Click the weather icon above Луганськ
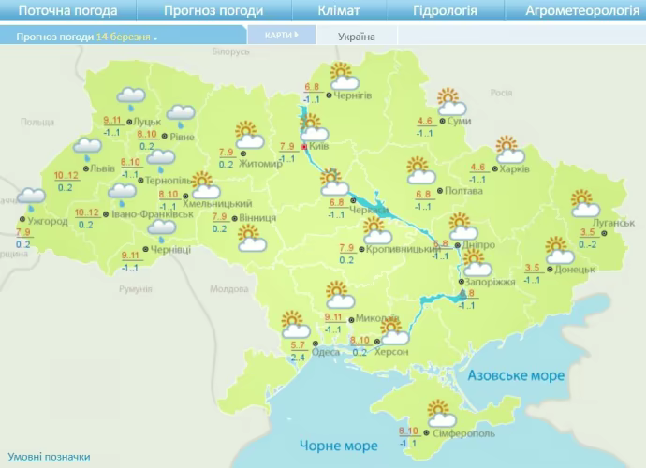Viewport: 646px width, 468px height. (x=585, y=202)
